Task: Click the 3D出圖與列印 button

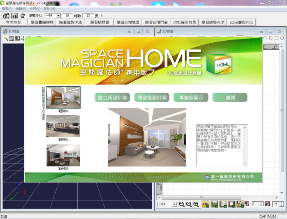Action: 241,22
